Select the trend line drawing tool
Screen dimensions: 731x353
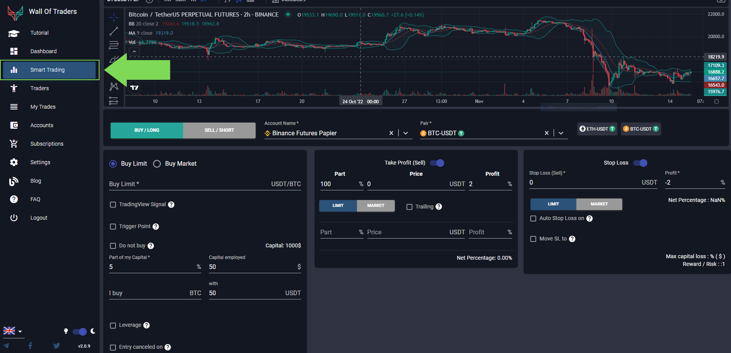point(114,31)
